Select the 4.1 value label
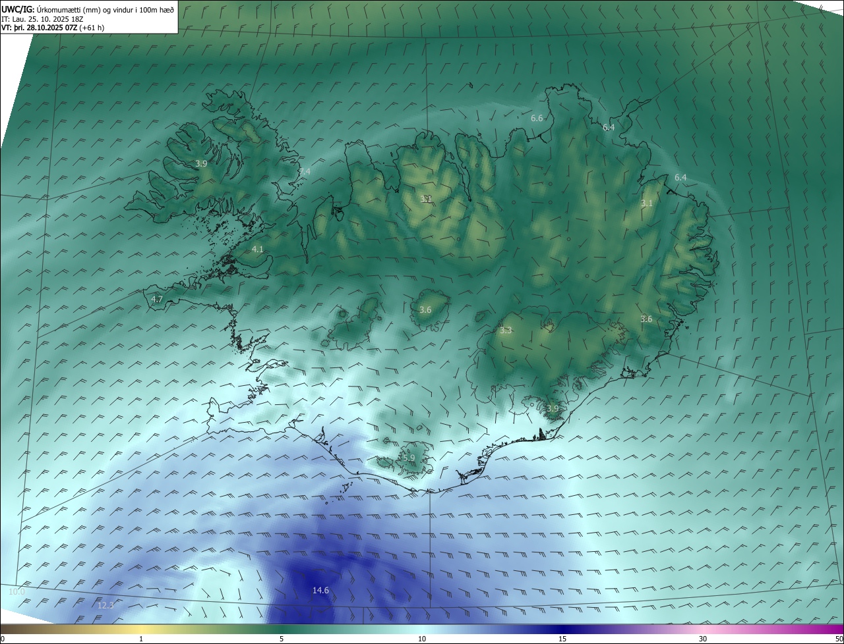The width and height of the screenshot is (844, 644). [x=257, y=250]
